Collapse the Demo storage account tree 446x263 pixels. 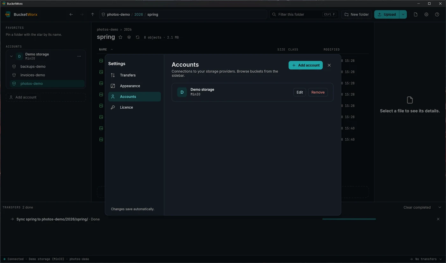(x=11, y=56)
